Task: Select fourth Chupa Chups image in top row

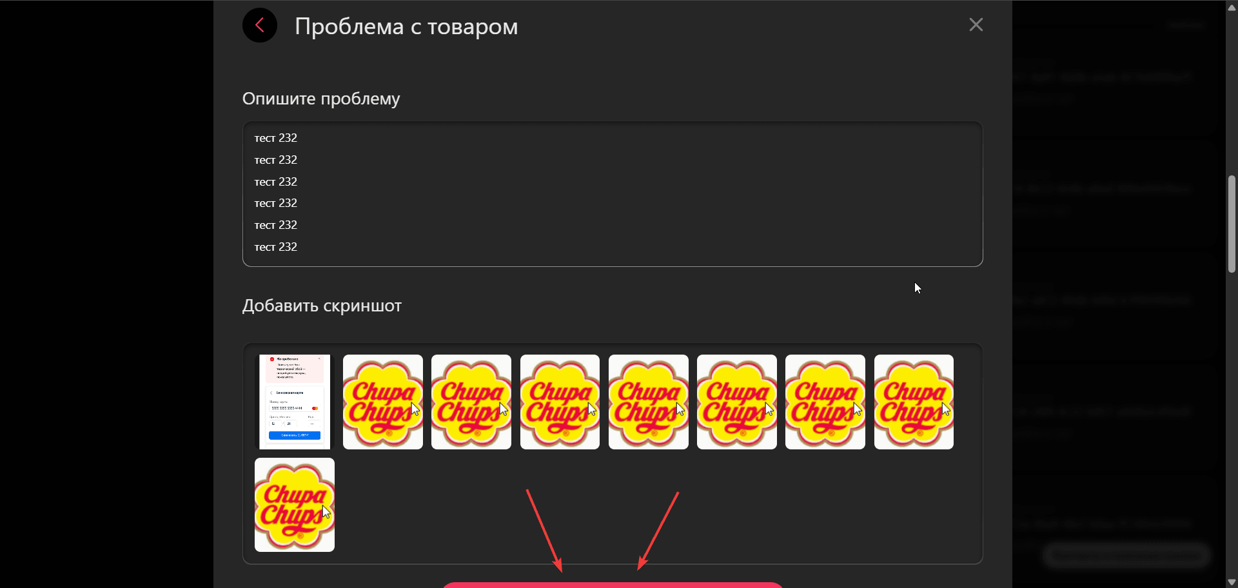Action: [649, 402]
